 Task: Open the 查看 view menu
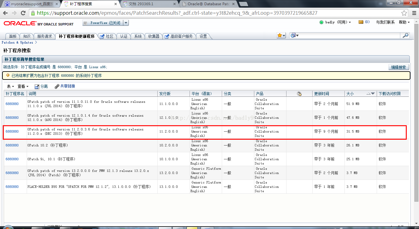point(23,87)
